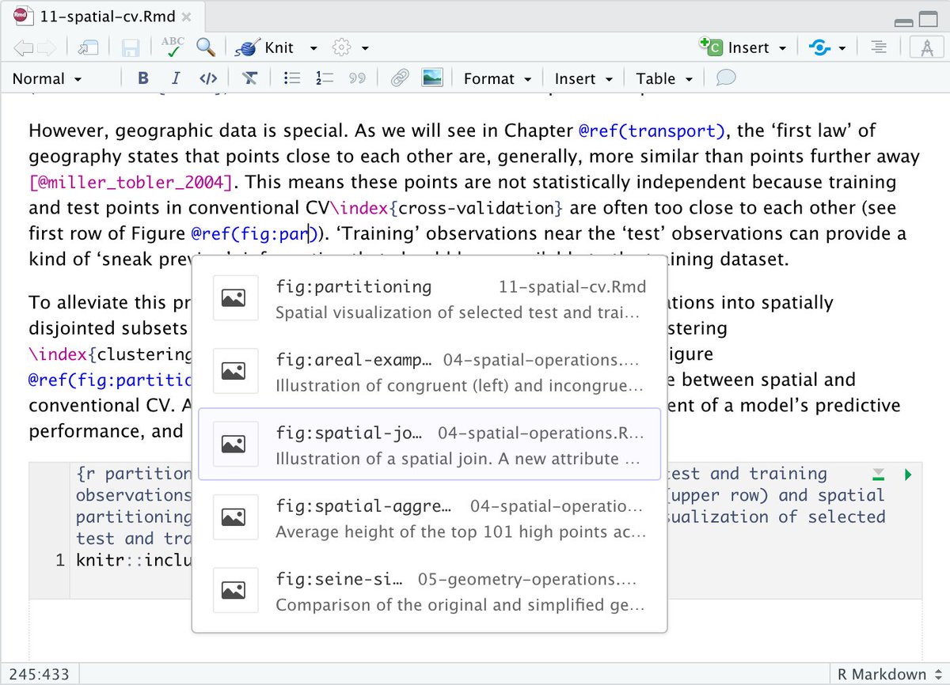Viewport: 950px width, 685px height.
Task: Add comment speech bubble icon
Action: 726,78
